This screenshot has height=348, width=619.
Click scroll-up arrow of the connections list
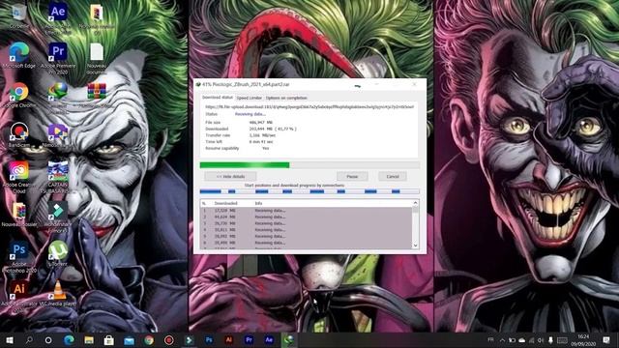tap(415, 203)
